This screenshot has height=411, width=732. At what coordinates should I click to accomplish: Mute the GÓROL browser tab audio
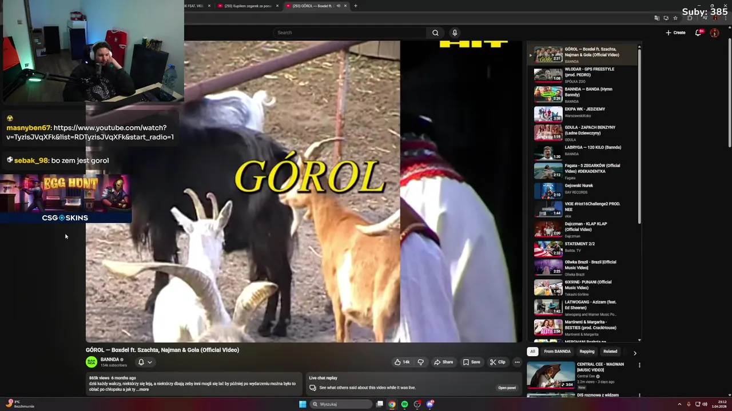point(339,6)
